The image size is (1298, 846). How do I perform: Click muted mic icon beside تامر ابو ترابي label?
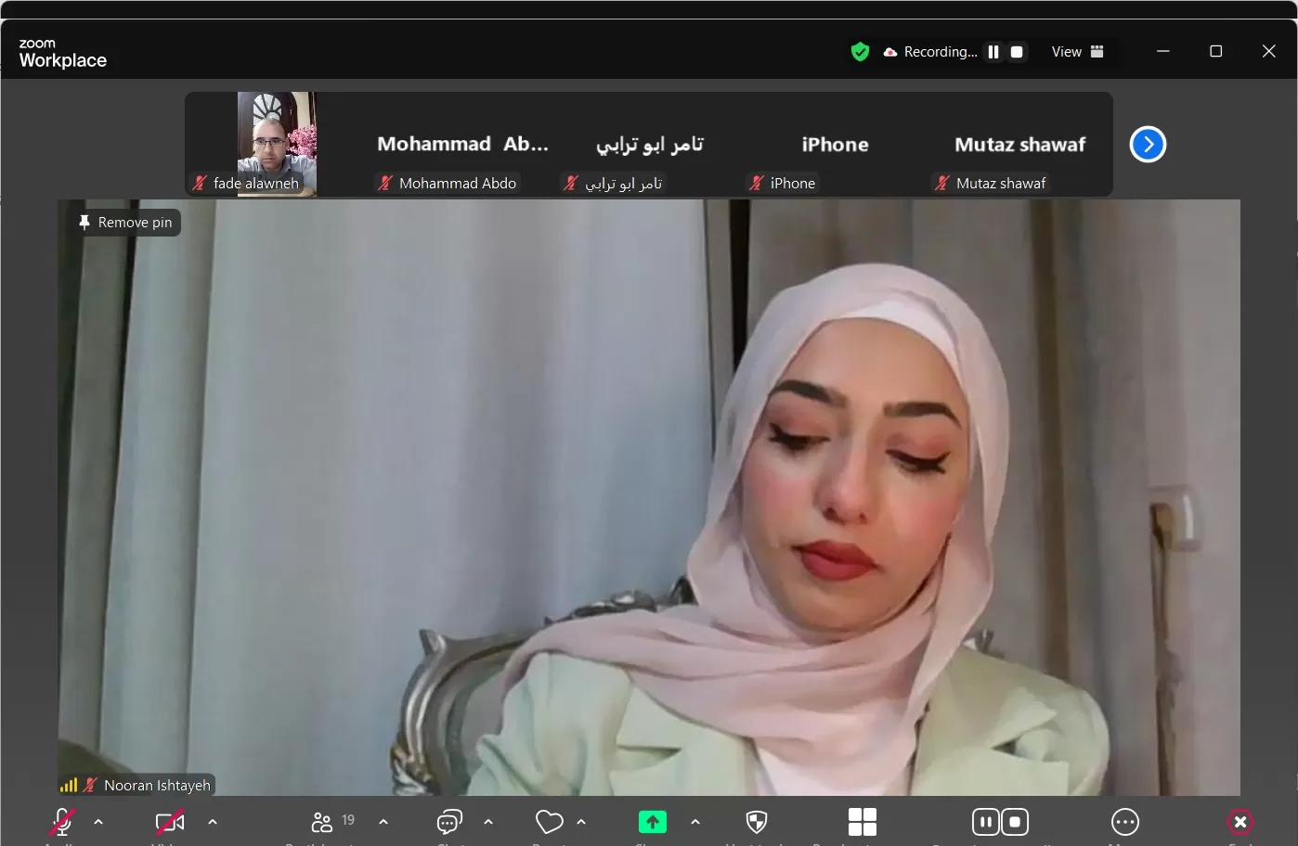point(571,183)
